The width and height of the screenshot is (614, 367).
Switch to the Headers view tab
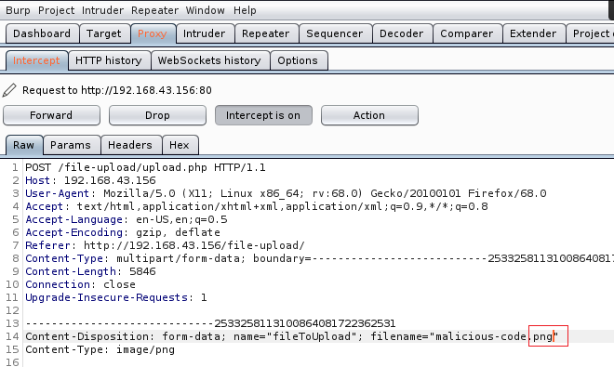pyautogui.click(x=130, y=145)
